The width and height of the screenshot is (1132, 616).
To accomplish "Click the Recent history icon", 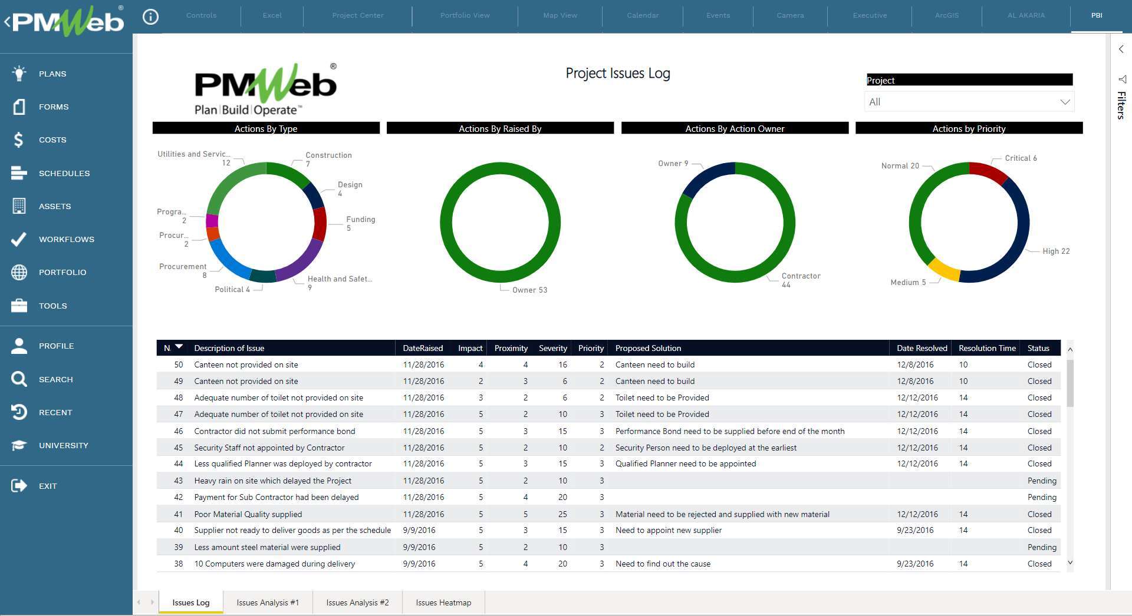I will (19, 412).
